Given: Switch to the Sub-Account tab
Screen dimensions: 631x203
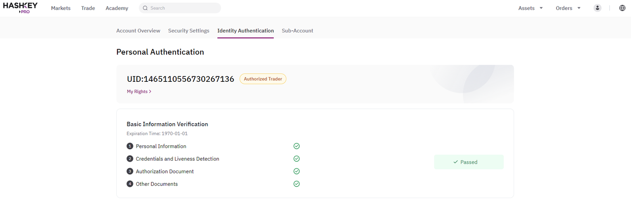Looking at the screenshot, I should coord(297,31).
